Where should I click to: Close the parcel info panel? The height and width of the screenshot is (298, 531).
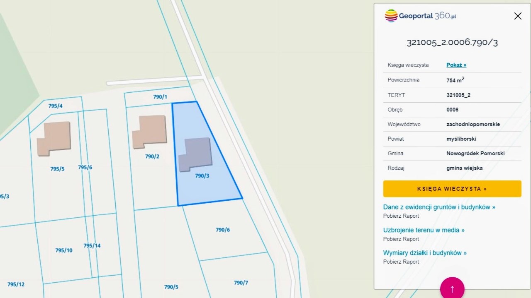click(x=517, y=16)
